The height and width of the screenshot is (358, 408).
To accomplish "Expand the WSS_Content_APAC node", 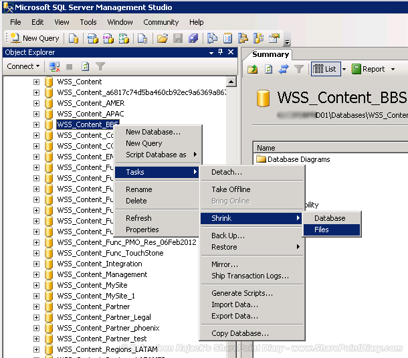I will click(x=36, y=114).
